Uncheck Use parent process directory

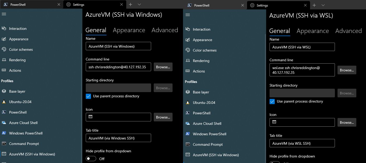click(88, 96)
